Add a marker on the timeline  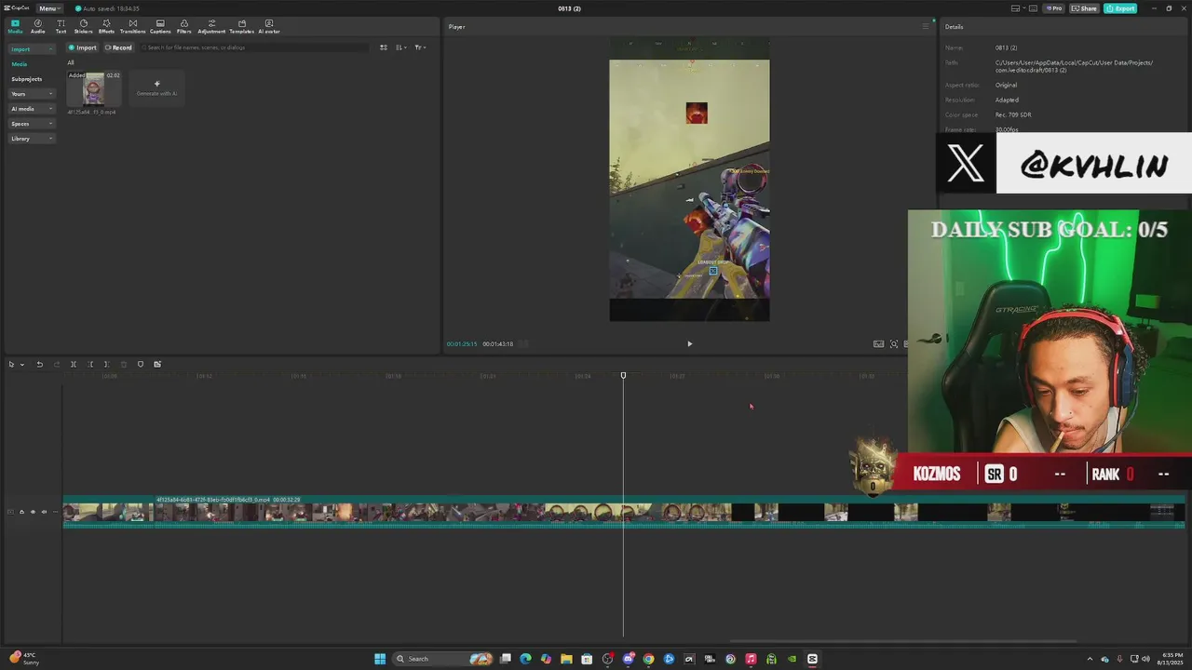tap(141, 364)
